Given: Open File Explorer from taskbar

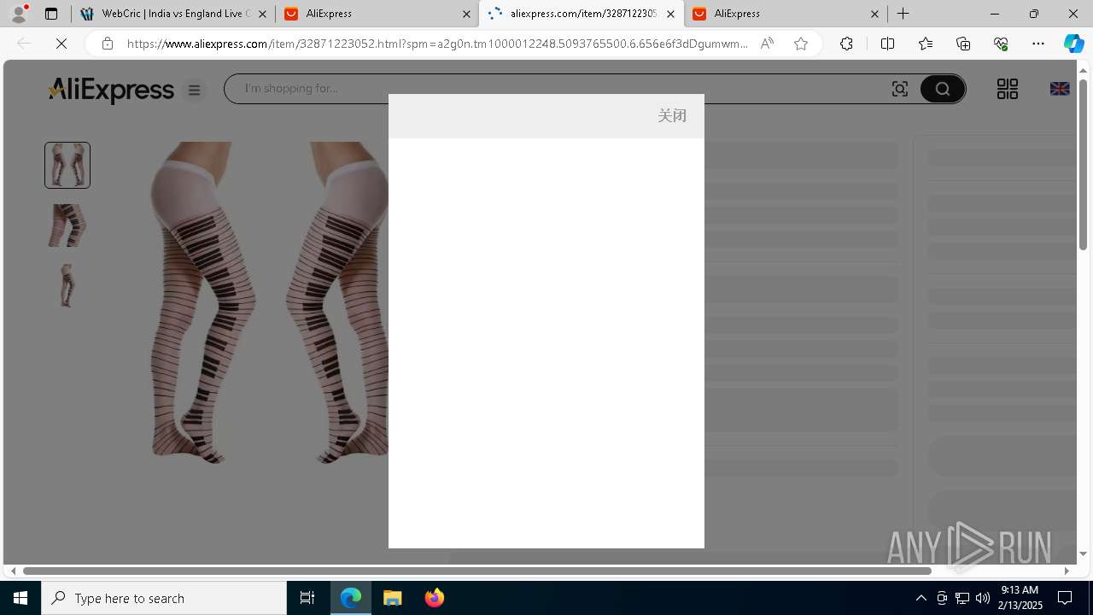Looking at the screenshot, I should (x=392, y=598).
